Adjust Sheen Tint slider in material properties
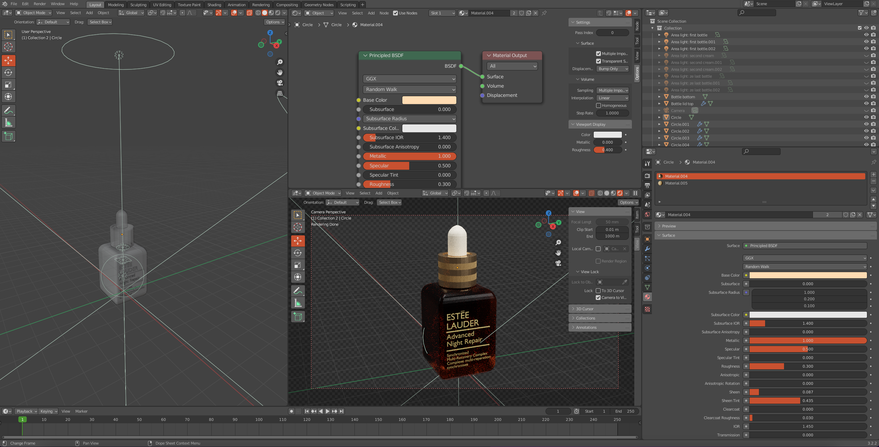Screen dimensions: 879x447 tap(808, 401)
